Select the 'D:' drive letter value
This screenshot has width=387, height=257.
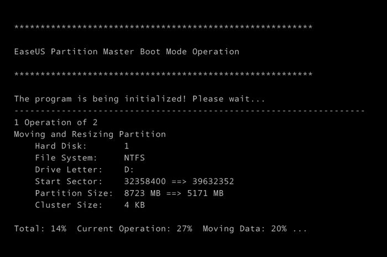coord(129,170)
